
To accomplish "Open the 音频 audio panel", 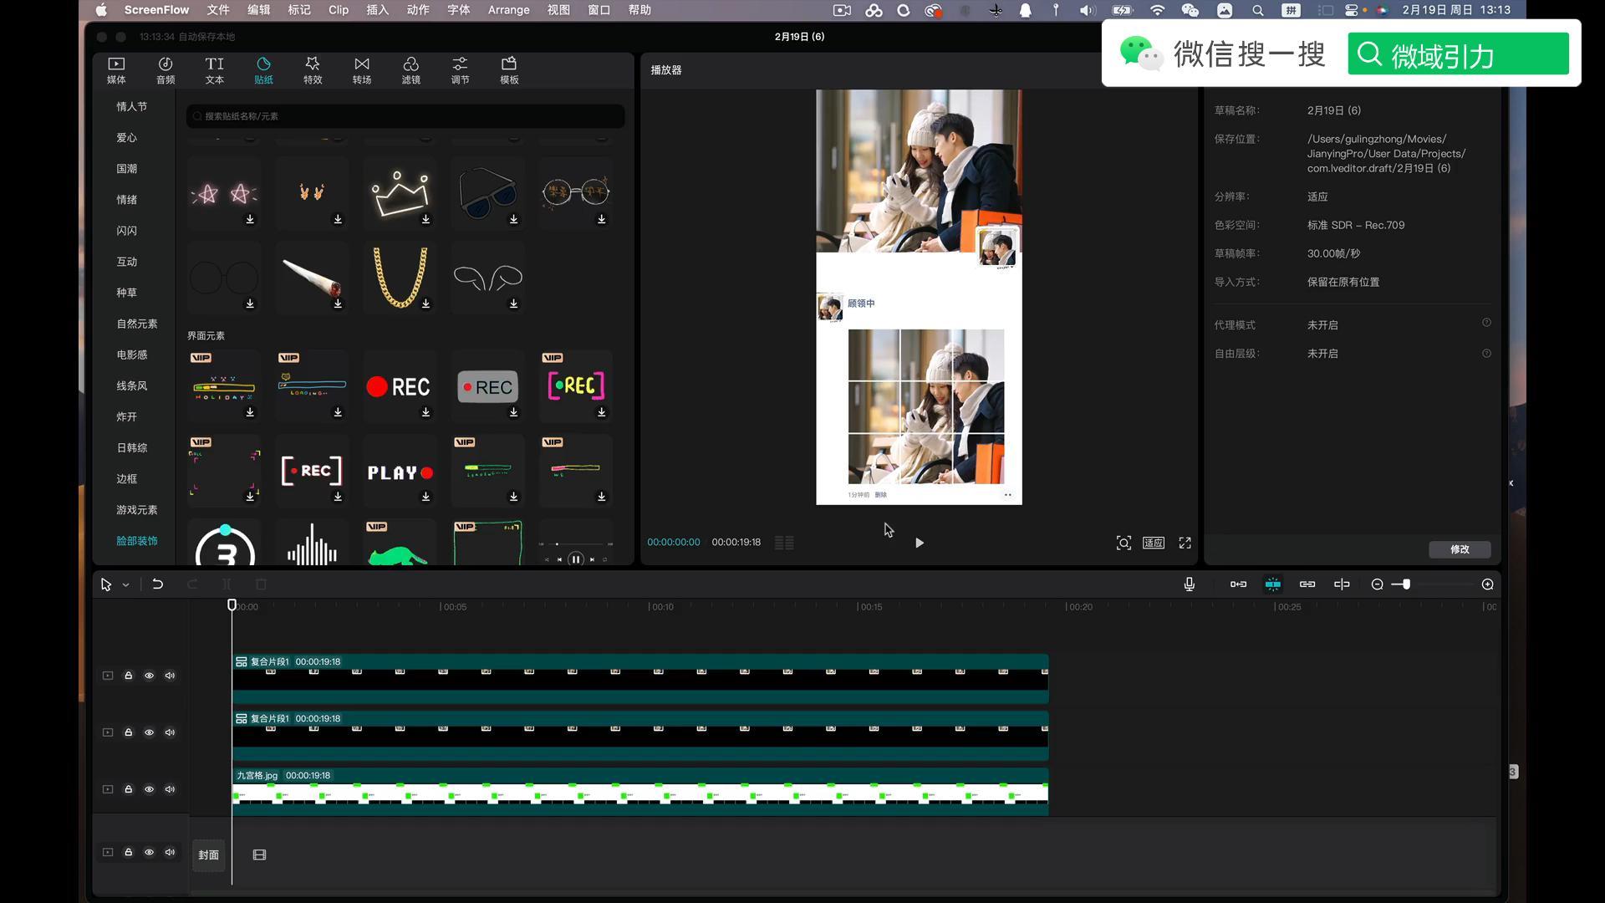I will [166, 70].
